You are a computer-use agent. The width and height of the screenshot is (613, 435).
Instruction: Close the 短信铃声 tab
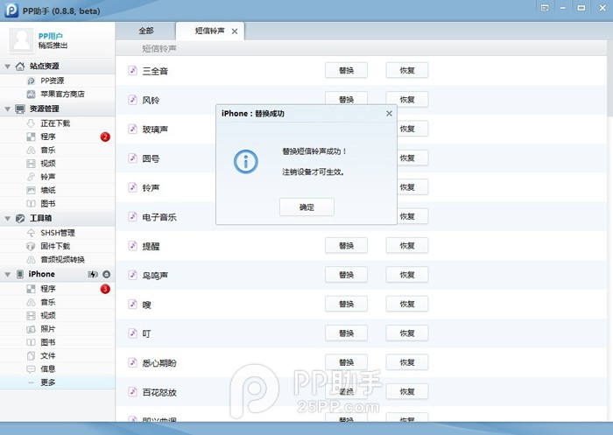point(235,32)
